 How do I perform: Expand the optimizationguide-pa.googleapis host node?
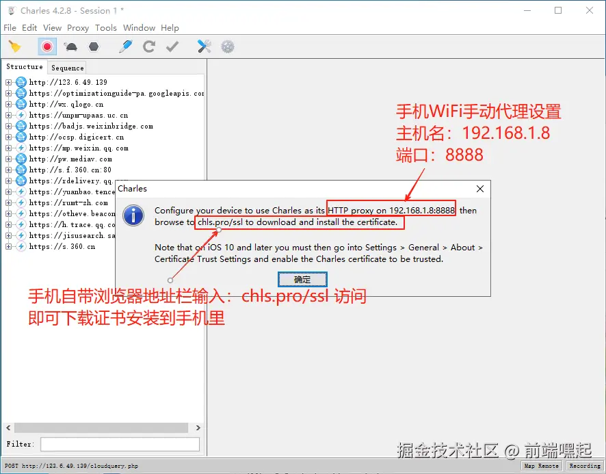(x=8, y=93)
